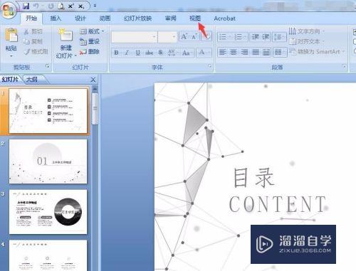Open the 幻灯片放映 ribbon tab

tap(137, 18)
